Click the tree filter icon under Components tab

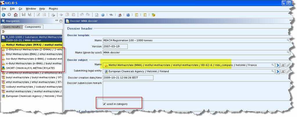(3, 31)
